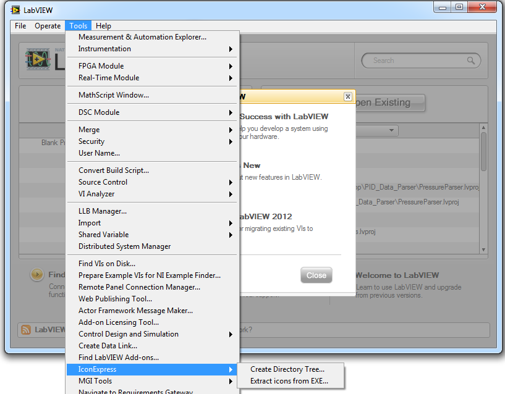
Task: Select Find LabVIEW Add-ons…
Action: click(152, 358)
